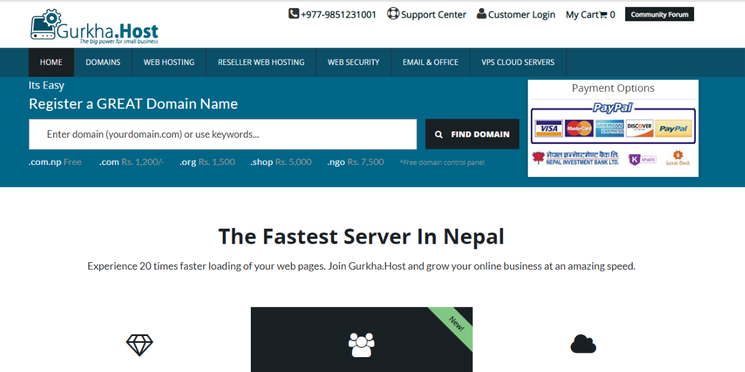Focus the domain search input field
Viewport: 745px width, 372px height.
223,134
